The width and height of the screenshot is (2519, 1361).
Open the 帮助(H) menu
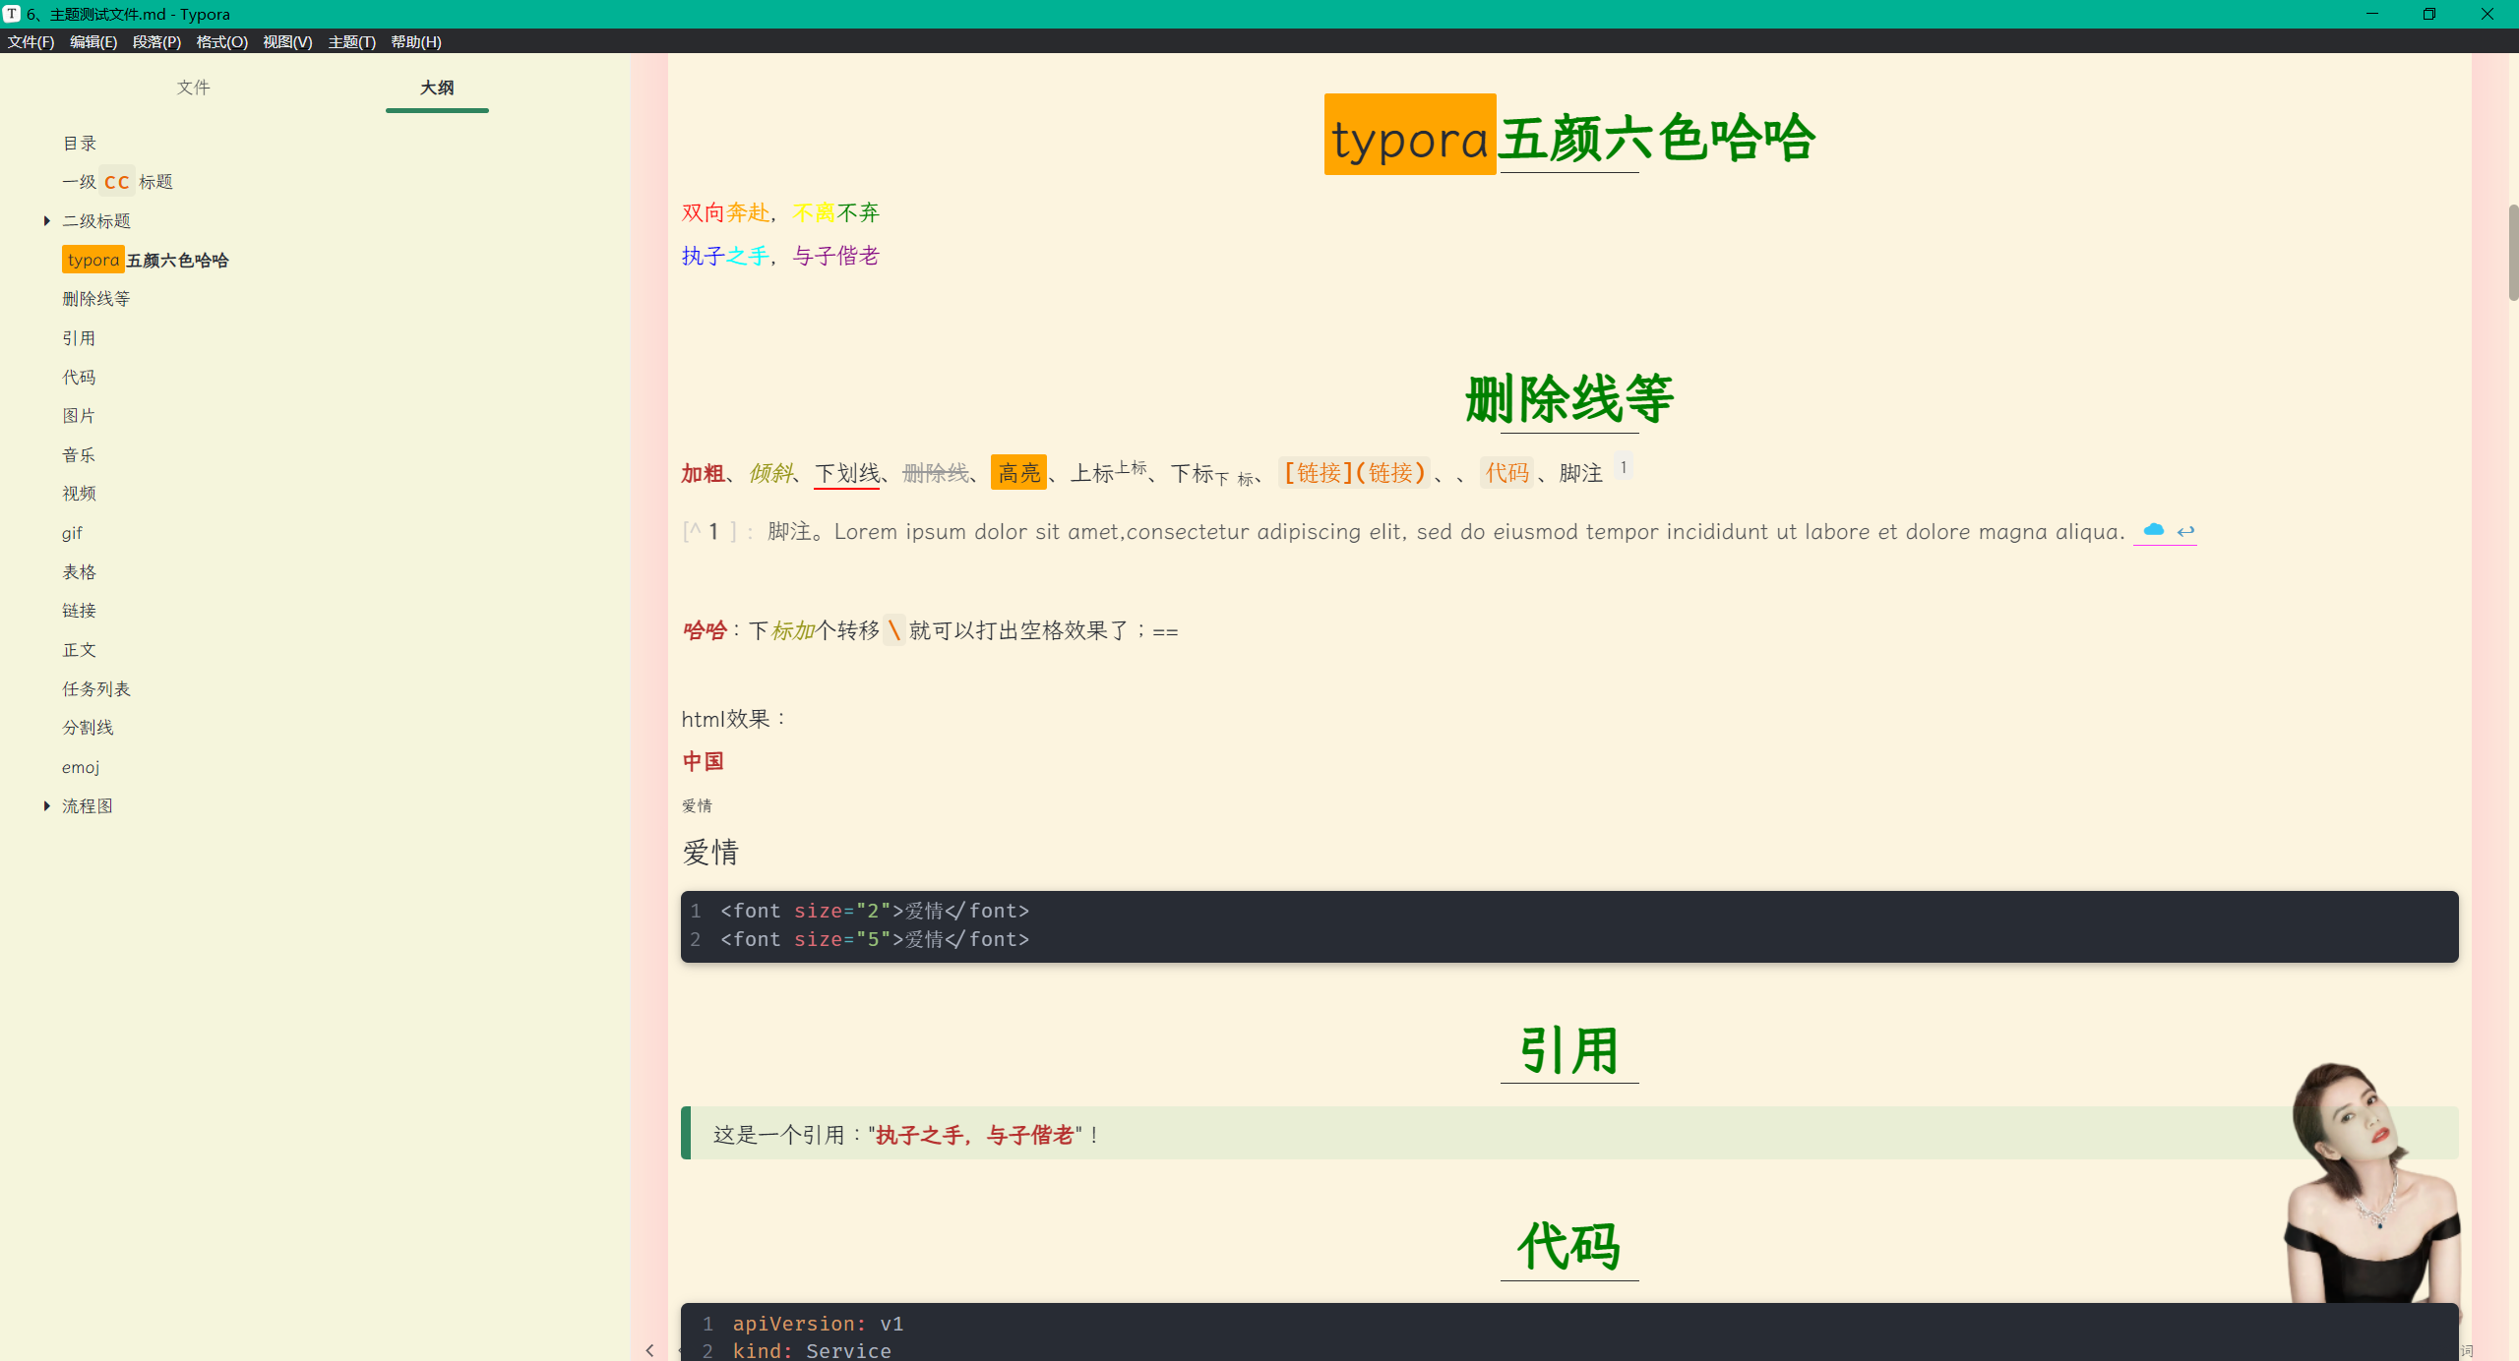coord(415,41)
